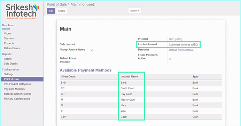Select the DP short code cell
Image resolution: width=241 pixels, height=126 pixels.
click(x=63, y=94)
